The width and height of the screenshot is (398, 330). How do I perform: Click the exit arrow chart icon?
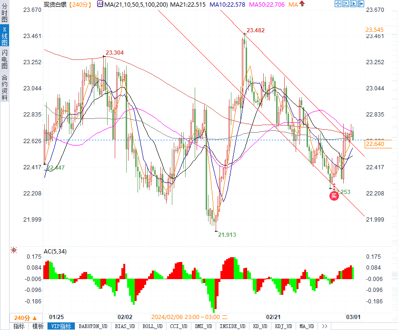pos(361,4)
